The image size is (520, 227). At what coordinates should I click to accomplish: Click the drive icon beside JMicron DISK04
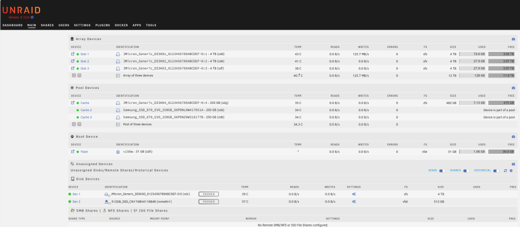pyautogui.click(x=118, y=103)
